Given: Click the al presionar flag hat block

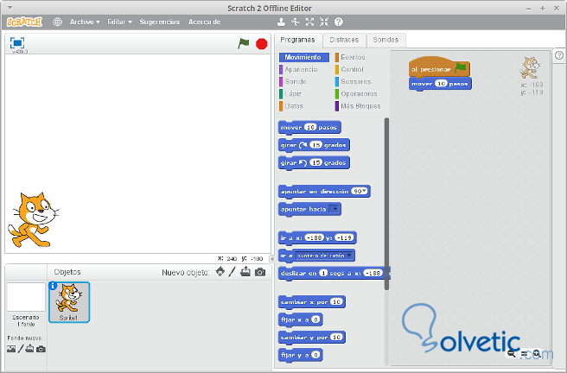Looking at the screenshot, I should coord(438,67).
